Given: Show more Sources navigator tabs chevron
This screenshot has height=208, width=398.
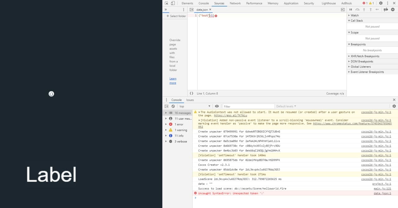Looking at the screenshot, I should (166, 10).
